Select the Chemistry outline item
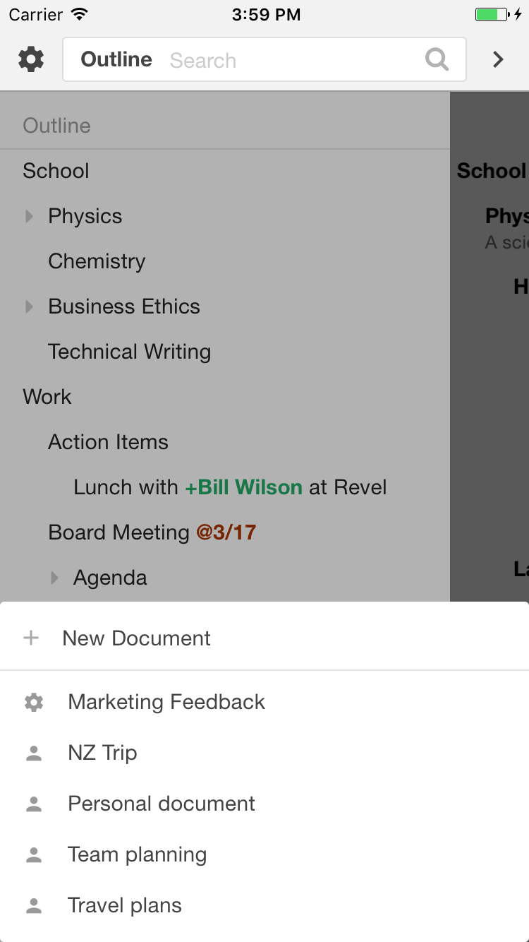Image resolution: width=529 pixels, height=942 pixels. (x=97, y=261)
